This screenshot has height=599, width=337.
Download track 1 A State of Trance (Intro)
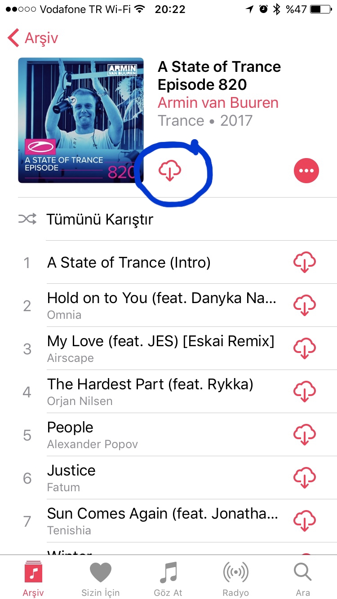pyautogui.click(x=305, y=262)
